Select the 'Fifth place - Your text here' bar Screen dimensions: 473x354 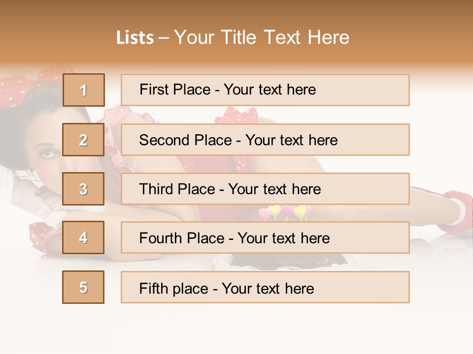coord(265,287)
